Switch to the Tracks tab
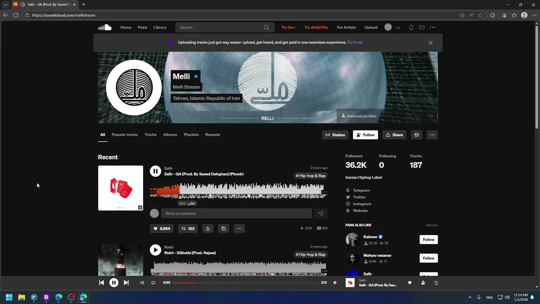This screenshot has width=540, height=304. click(151, 135)
